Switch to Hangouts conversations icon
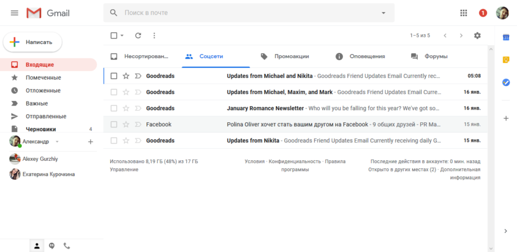 click(52, 246)
